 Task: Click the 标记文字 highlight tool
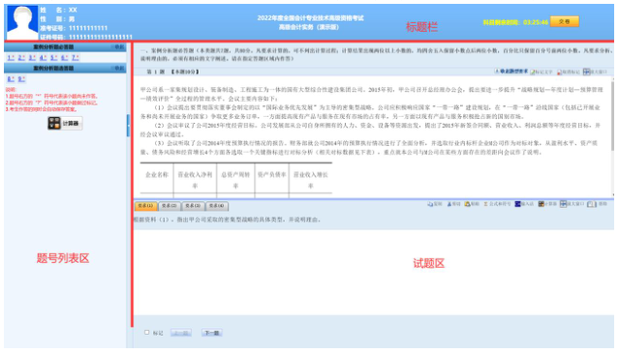pyautogui.click(x=542, y=72)
